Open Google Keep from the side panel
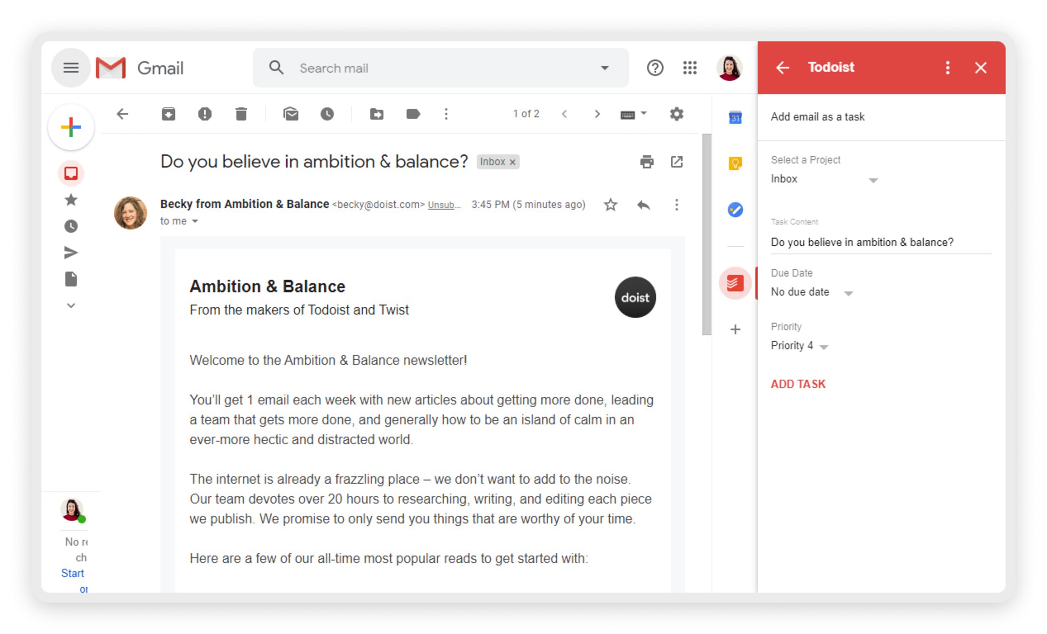 pyautogui.click(x=735, y=162)
